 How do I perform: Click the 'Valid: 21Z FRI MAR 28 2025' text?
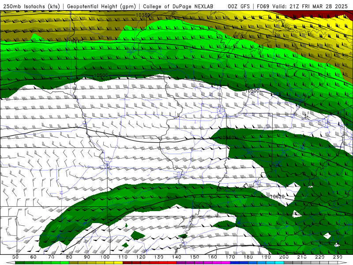pos(310,7)
